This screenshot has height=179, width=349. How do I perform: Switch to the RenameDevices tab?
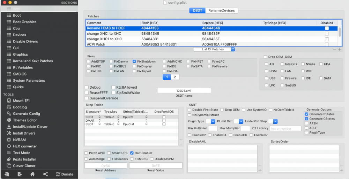pos(222,10)
